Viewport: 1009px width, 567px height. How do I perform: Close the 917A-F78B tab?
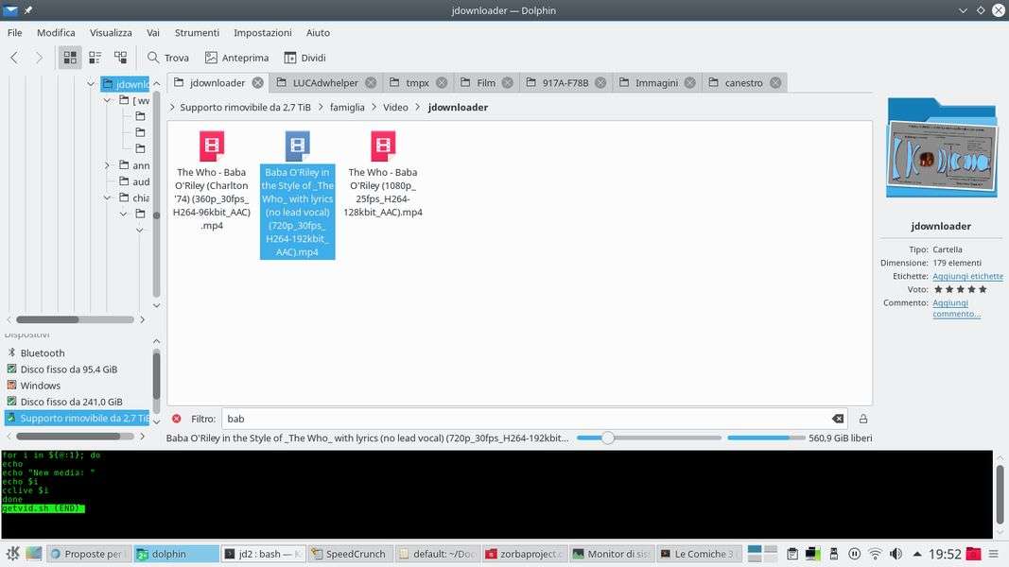600,83
